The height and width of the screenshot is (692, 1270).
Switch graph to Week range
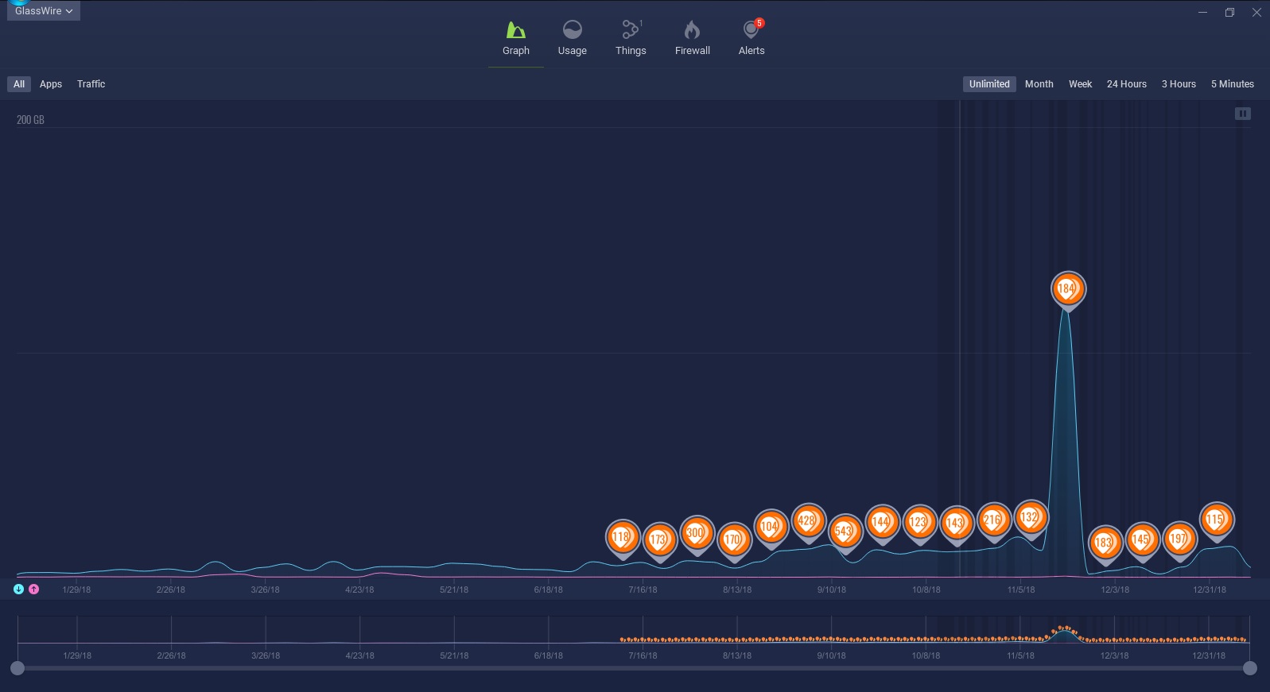click(x=1080, y=84)
